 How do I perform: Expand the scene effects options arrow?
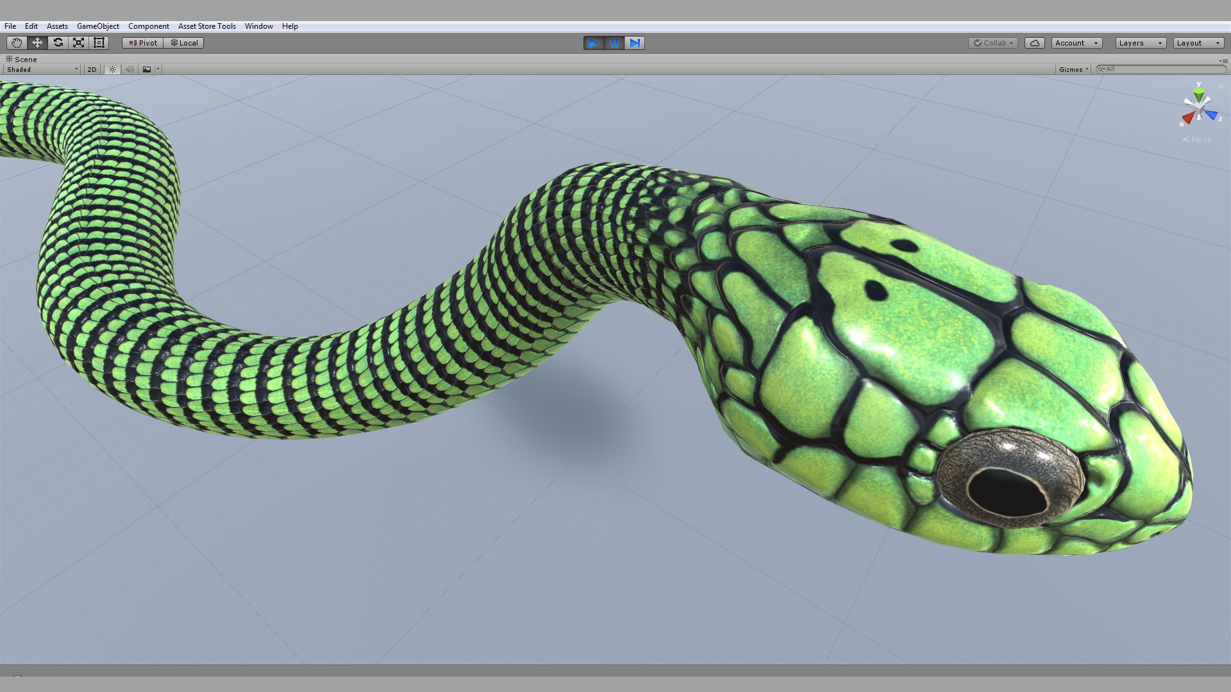pos(158,69)
